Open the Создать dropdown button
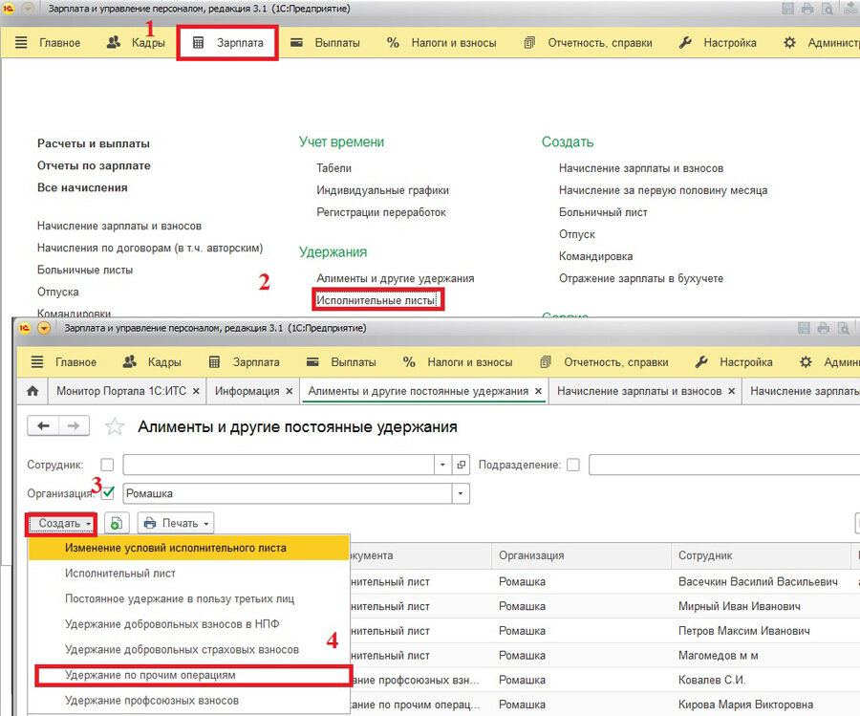 tap(61, 524)
